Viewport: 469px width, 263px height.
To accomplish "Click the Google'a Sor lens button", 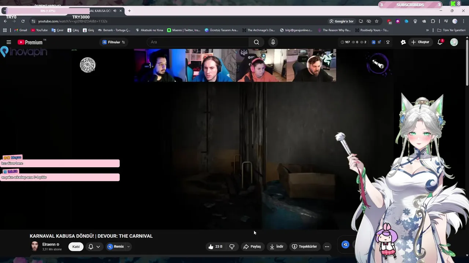I will (x=342, y=21).
